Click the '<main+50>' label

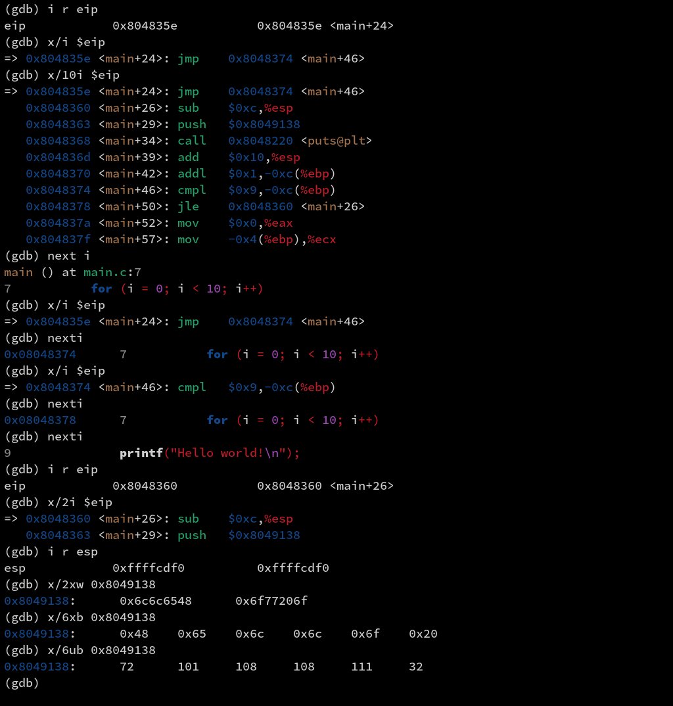pos(130,206)
